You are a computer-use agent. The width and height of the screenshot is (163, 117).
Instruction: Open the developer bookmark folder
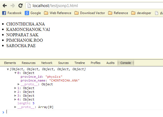coord(141,13)
